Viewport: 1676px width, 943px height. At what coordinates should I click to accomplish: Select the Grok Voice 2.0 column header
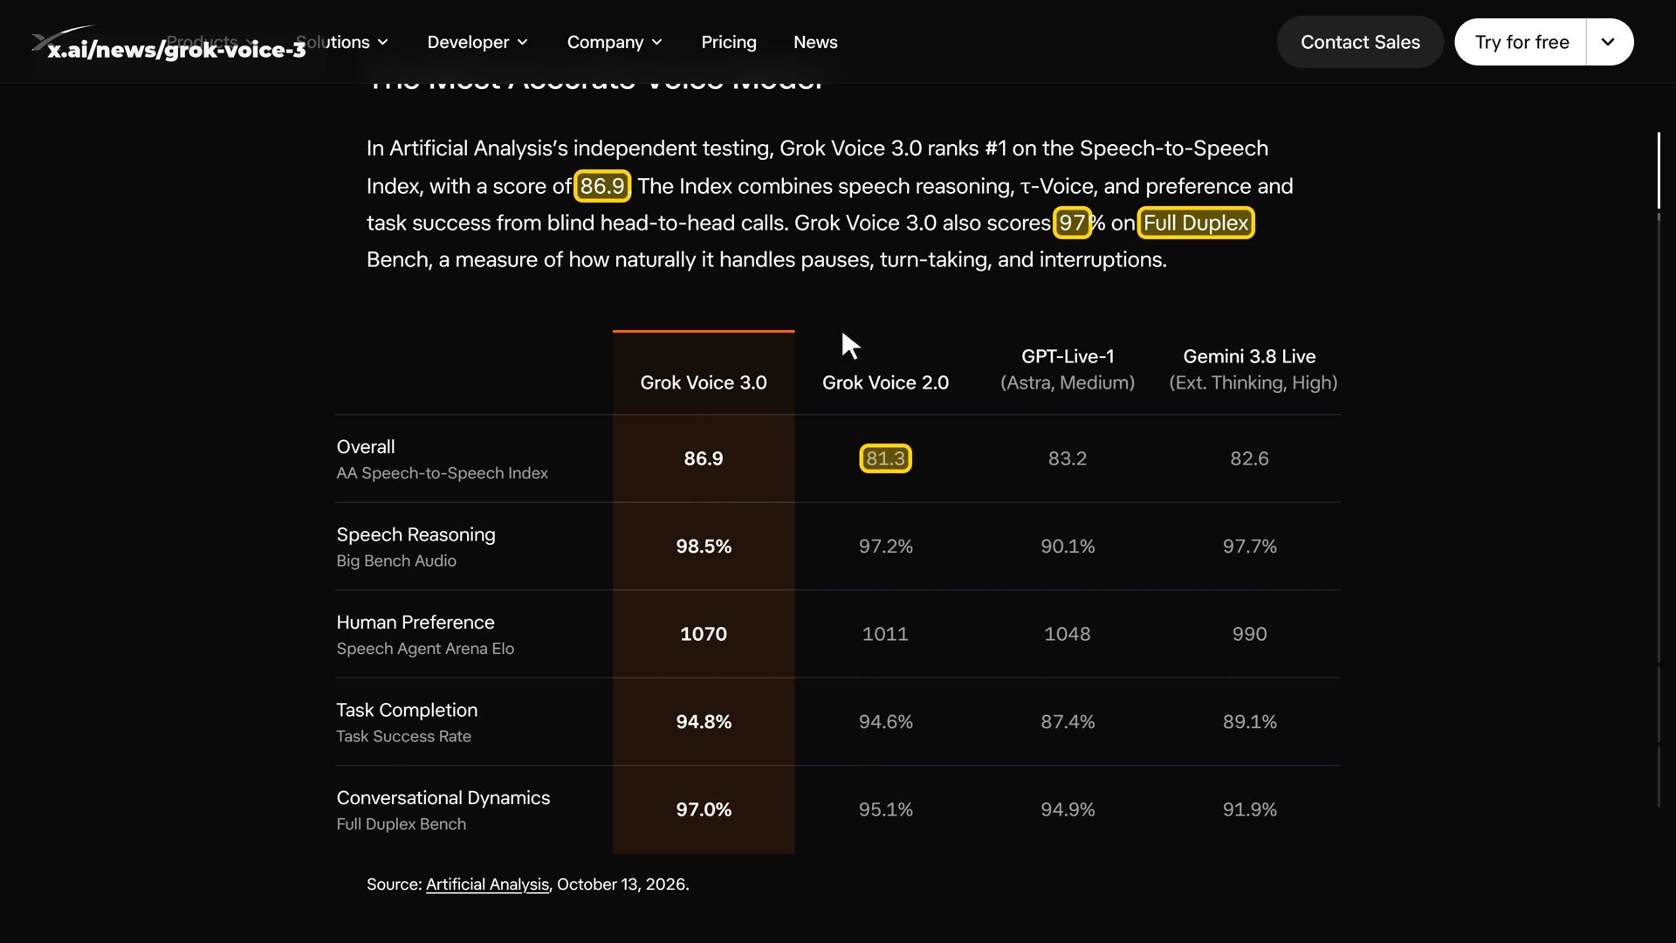click(x=885, y=382)
